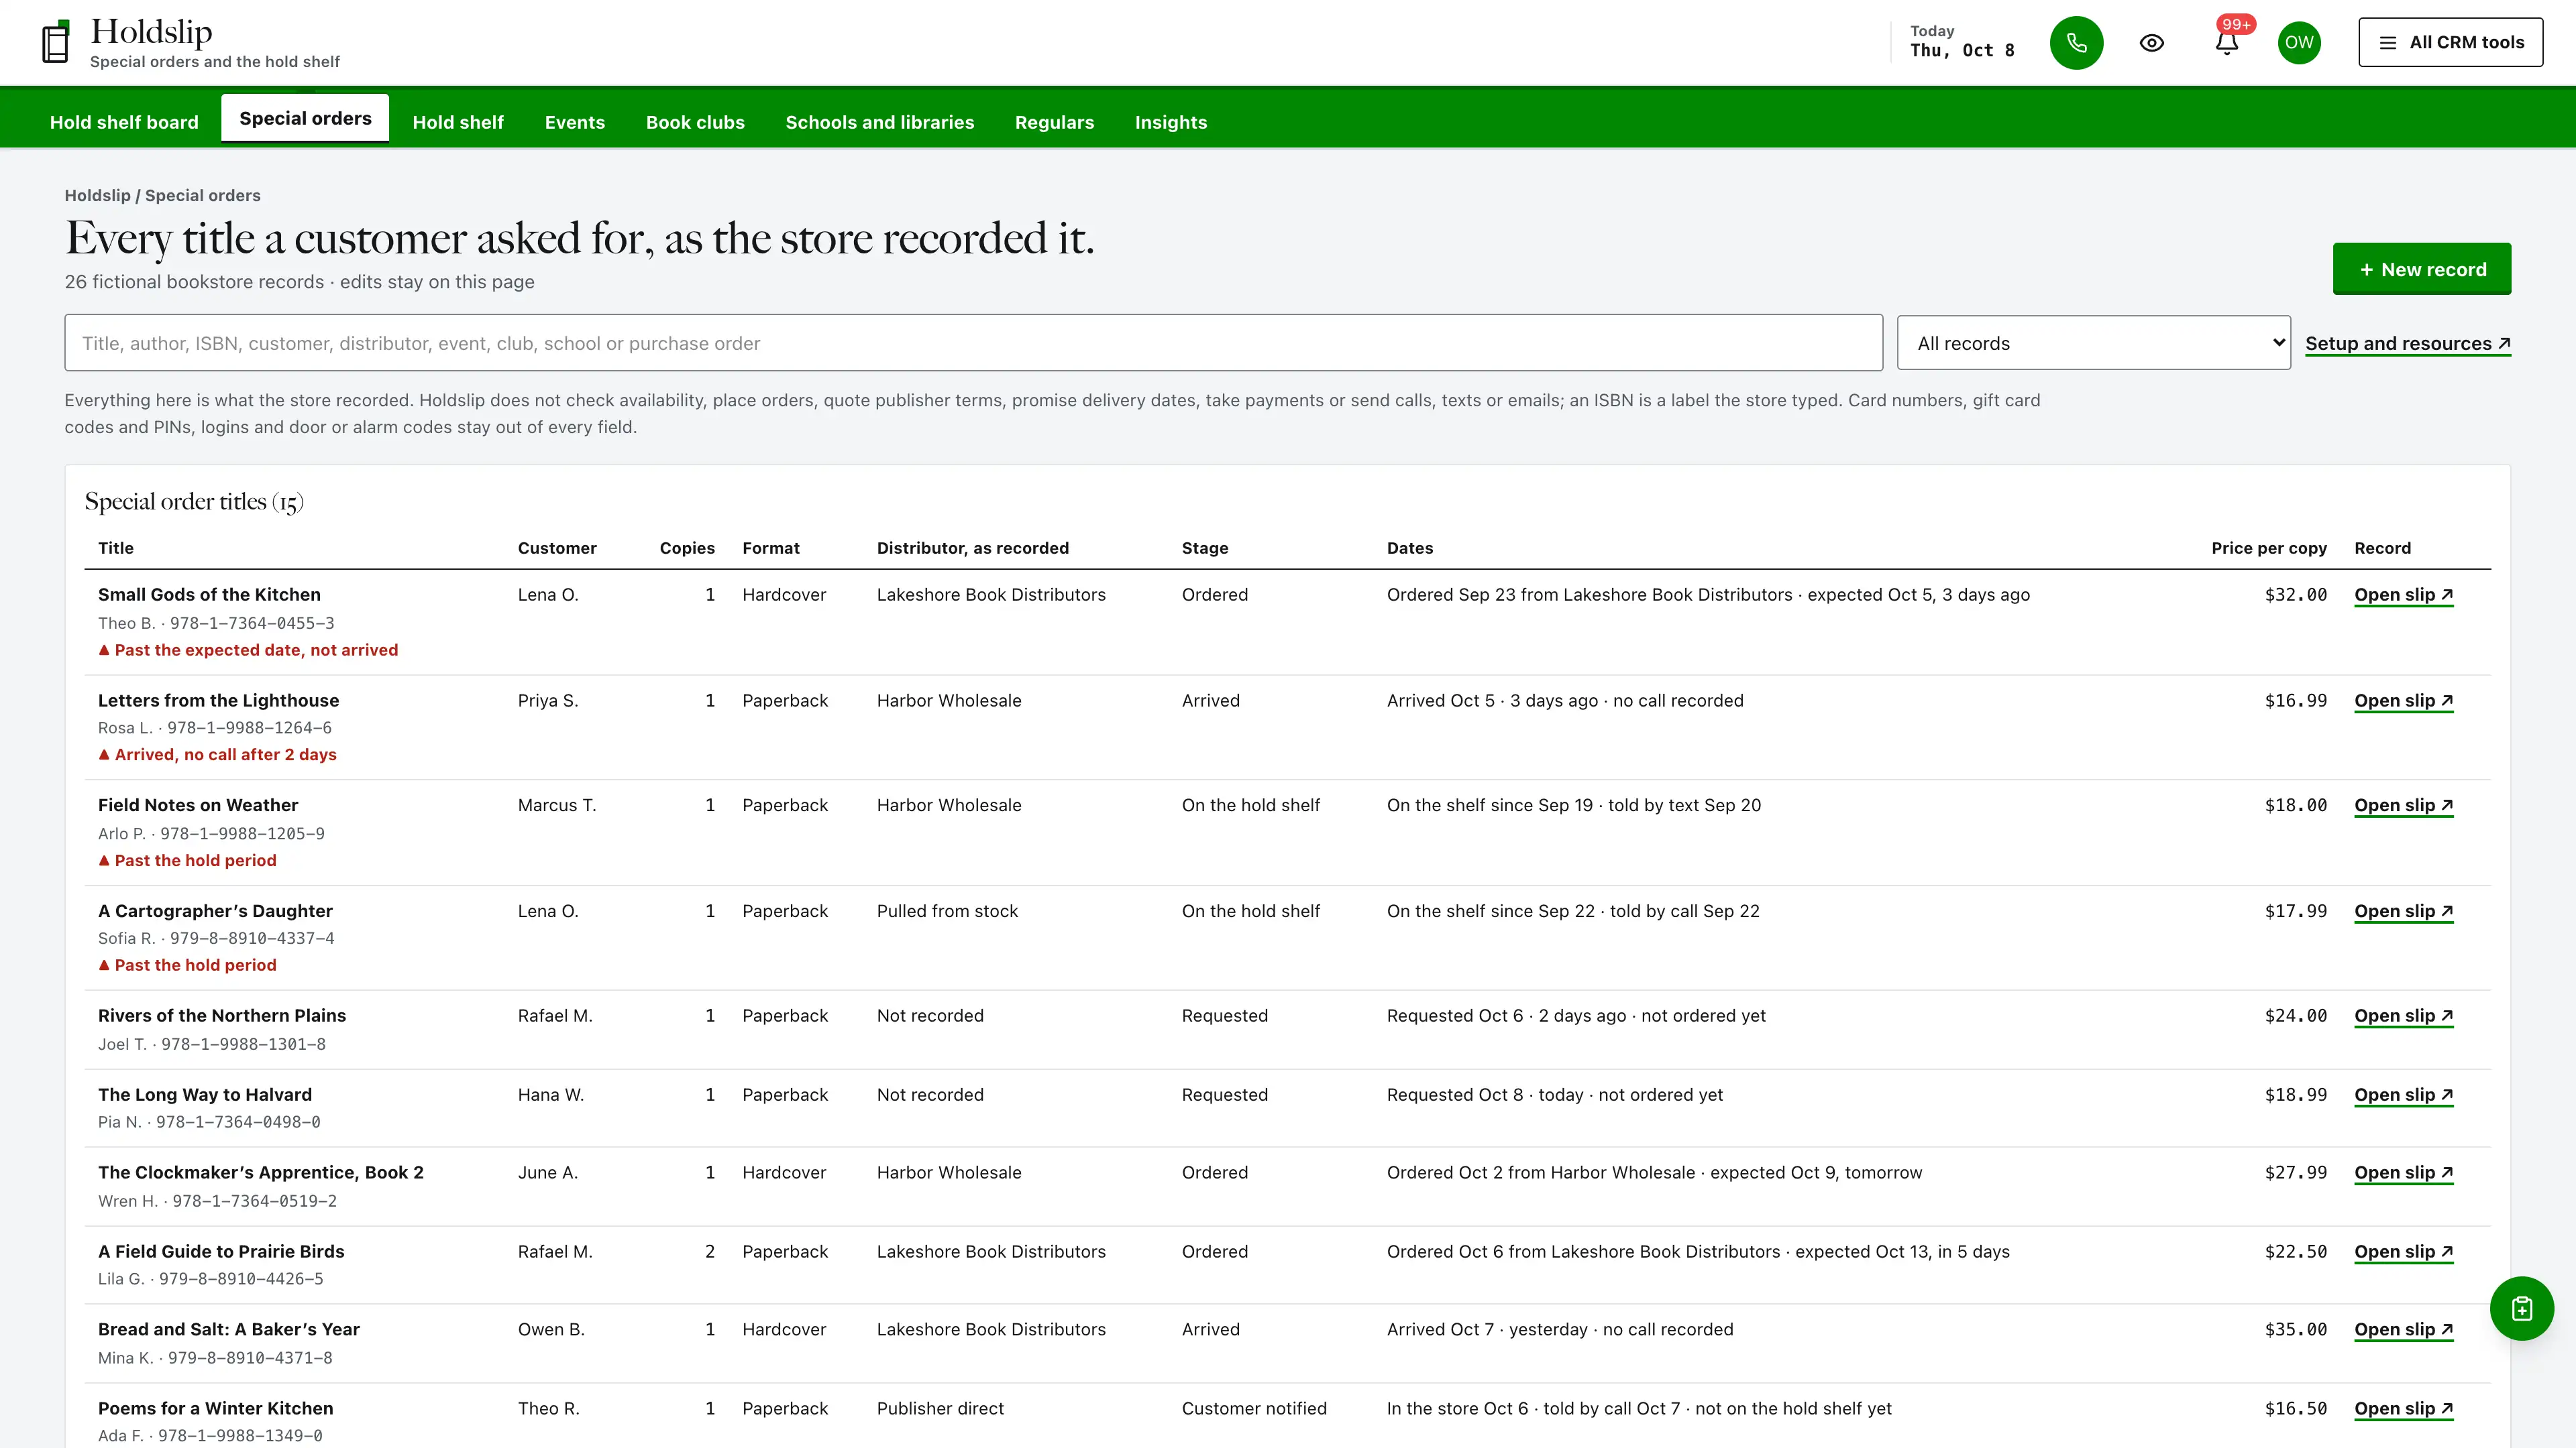This screenshot has width=2576, height=1448.
Task: Click the green phone call icon
Action: tap(2076, 43)
